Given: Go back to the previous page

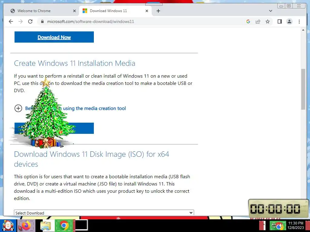Looking at the screenshot, I should [11, 21].
